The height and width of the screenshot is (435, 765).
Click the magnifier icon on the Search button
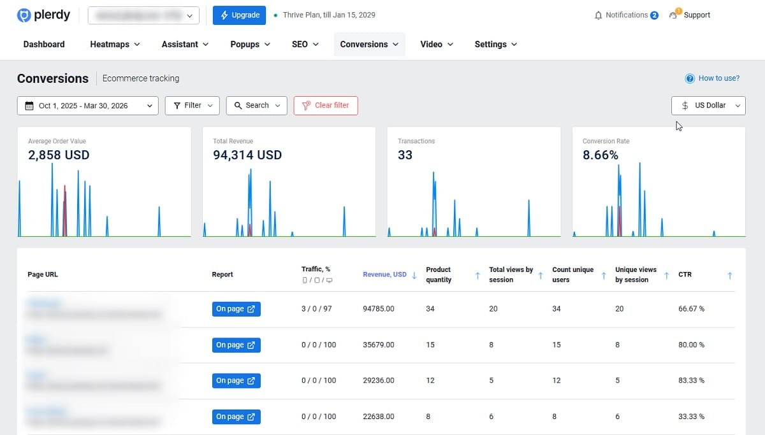point(239,106)
